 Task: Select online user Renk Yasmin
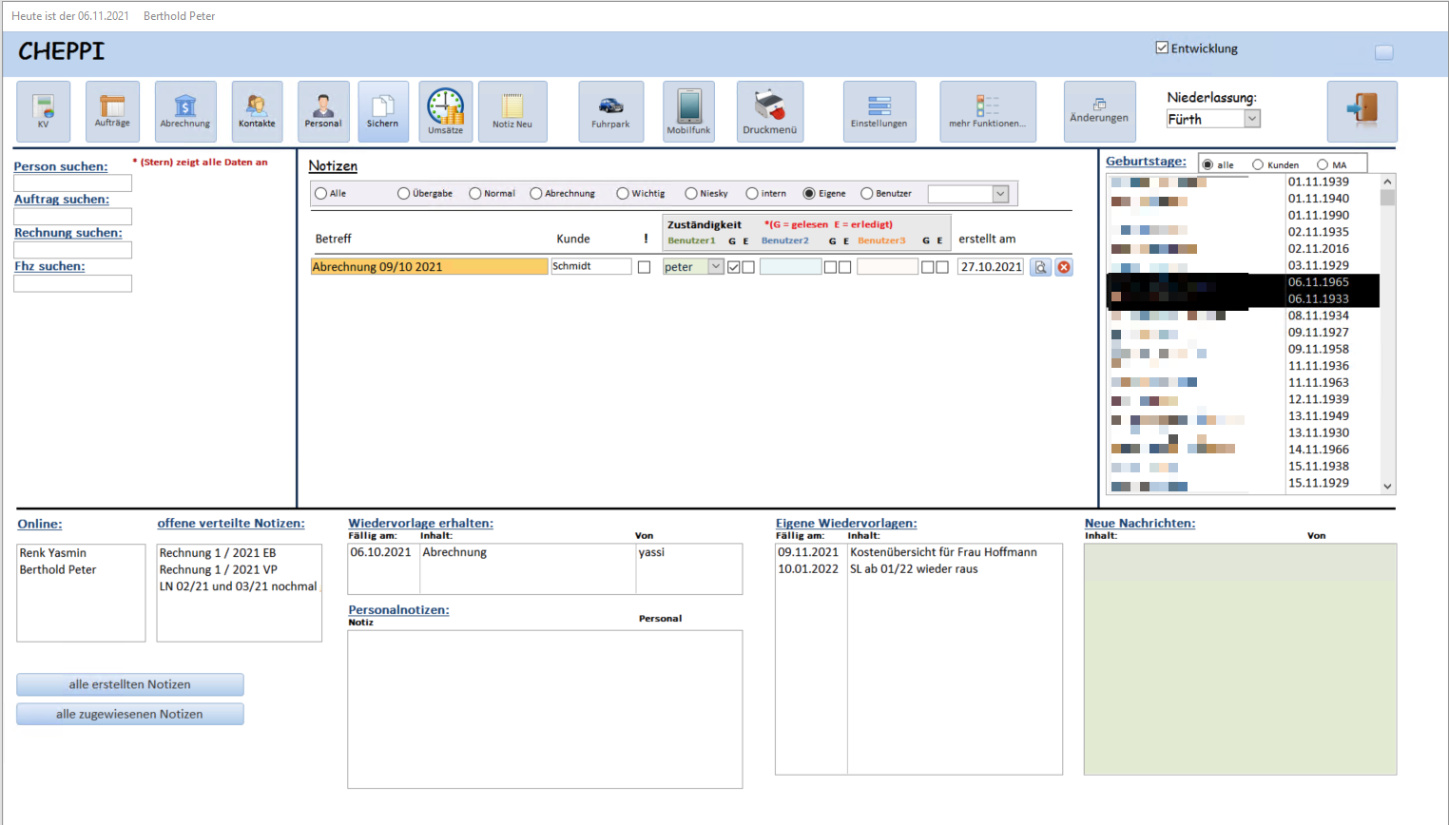(53, 553)
